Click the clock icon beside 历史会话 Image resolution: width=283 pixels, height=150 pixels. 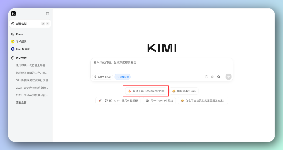[x=13, y=58]
